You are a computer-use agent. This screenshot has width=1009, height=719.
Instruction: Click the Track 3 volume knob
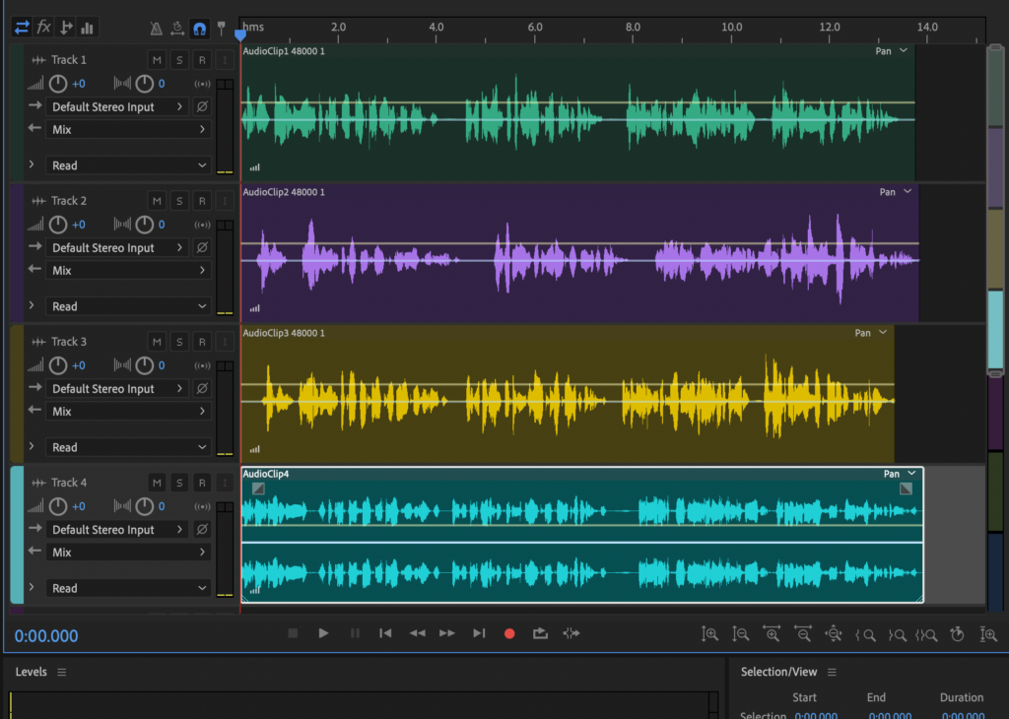point(58,365)
